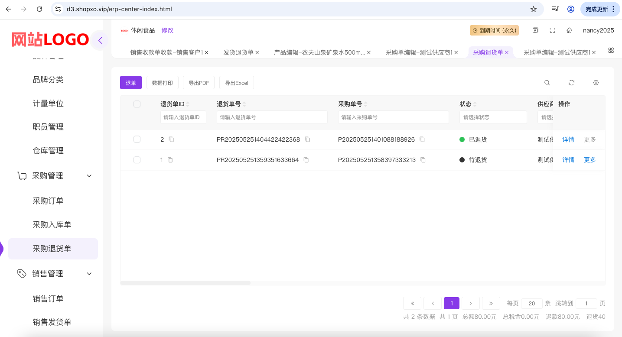Open 更多 menu for 待退货 row

pyautogui.click(x=590, y=160)
